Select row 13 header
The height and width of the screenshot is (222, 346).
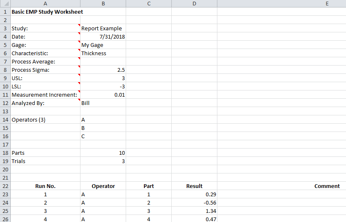pos(5,112)
